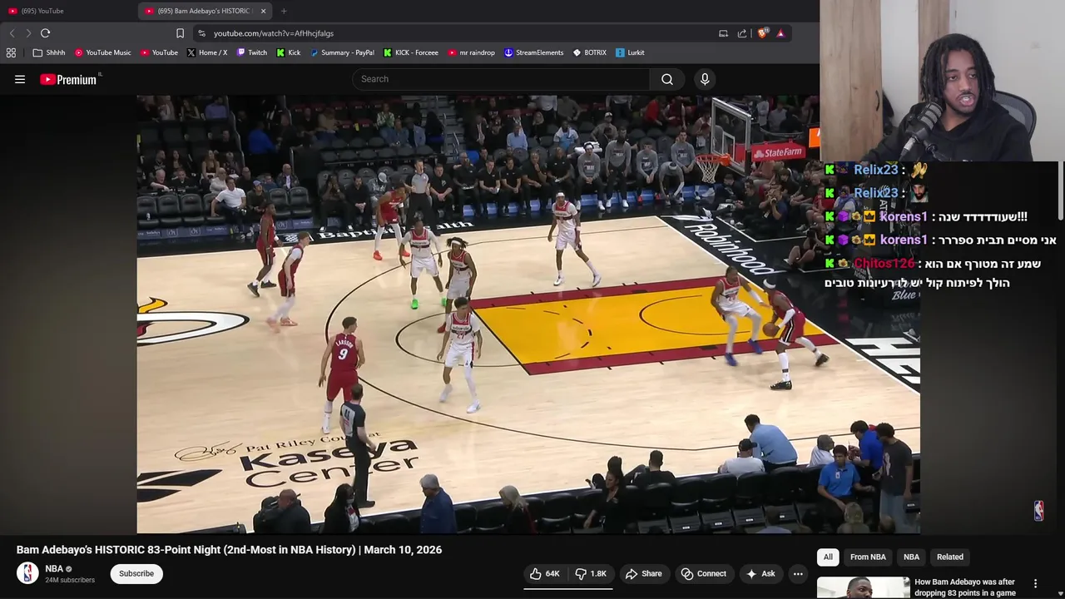Close the Bam Adebayo's HISTORIC tab
This screenshot has height=599, width=1065.
point(264,11)
